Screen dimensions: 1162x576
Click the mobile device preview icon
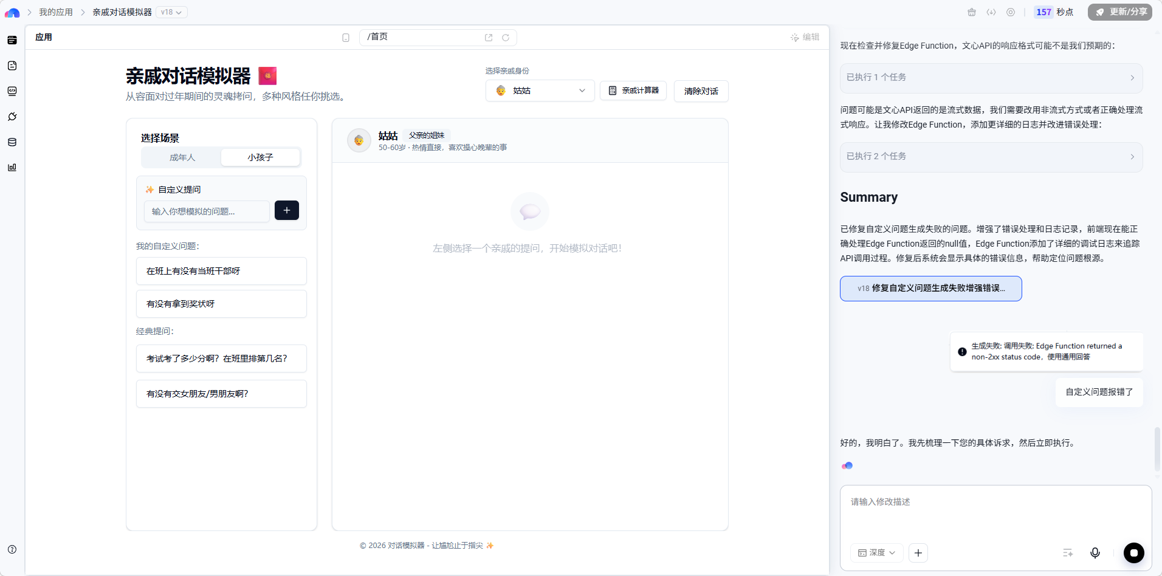pos(346,38)
